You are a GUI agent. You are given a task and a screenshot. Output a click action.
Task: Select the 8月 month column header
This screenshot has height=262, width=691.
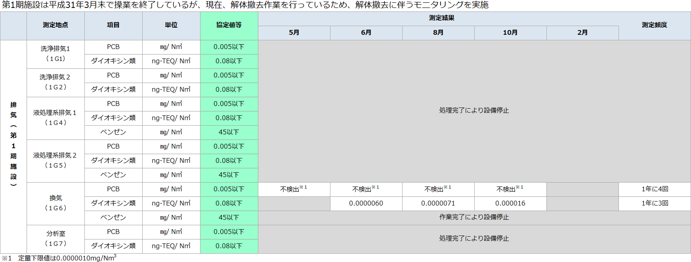(438, 33)
